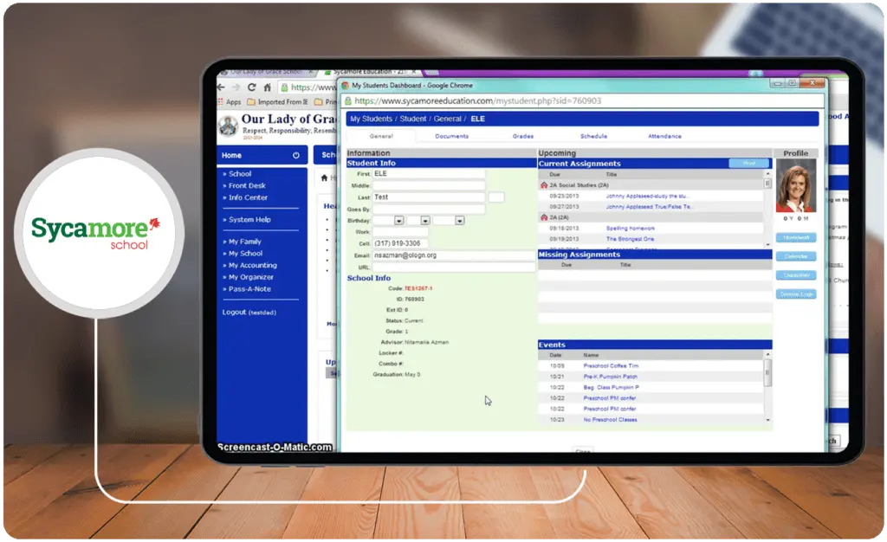Click the Email field
The height and width of the screenshot is (542, 887).
454,255
